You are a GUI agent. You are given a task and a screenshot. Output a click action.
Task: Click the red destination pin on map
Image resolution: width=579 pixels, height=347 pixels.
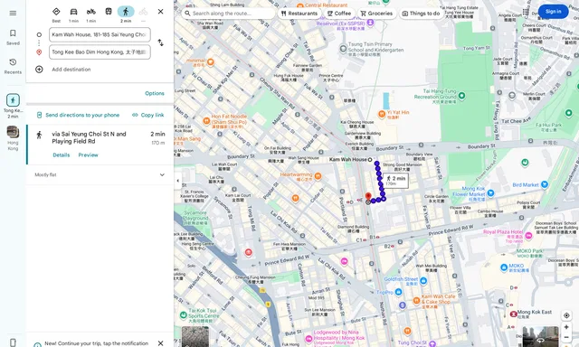pyautogui.click(x=368, y=196)
